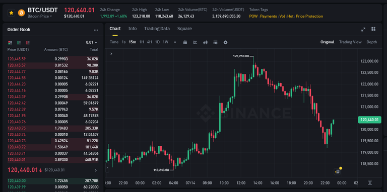This screenshot has width=387, height=192.
Task: Click the 24h Low value 118,243.68
Action: [x=164, y=16]
